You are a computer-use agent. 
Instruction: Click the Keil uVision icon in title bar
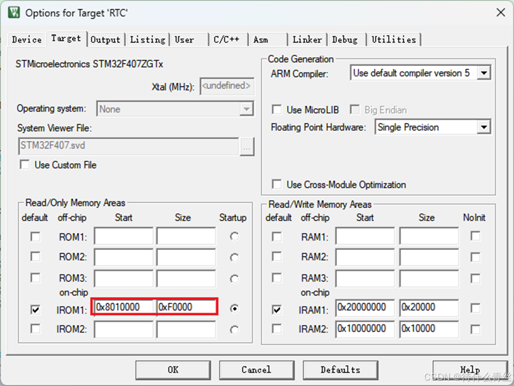pos(14,12)
